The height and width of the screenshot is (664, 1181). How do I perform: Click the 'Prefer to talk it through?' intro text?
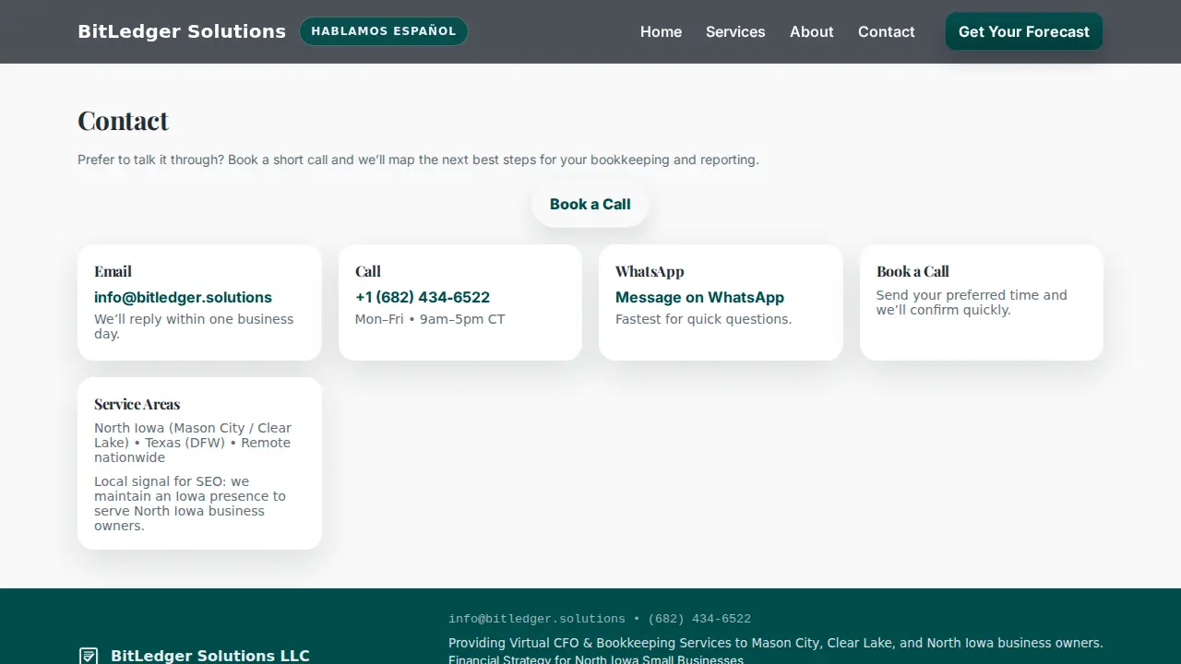pyautogui.click(x=418, y=160)
